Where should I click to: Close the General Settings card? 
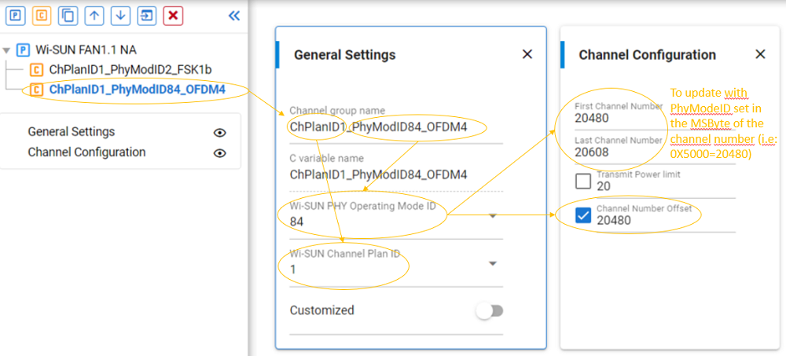527,54
